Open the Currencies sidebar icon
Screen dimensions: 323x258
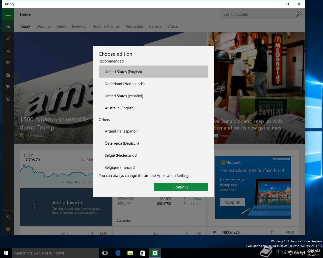coord(8,62)
